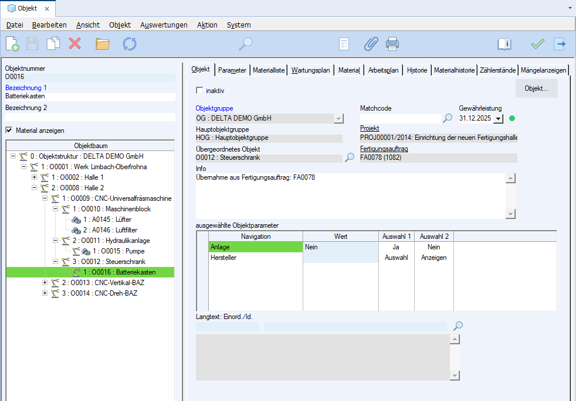Viewport: 576px width, 401px height.
Task: Switch to the Wartungsplan tab
Action: (x=310, y=70)
